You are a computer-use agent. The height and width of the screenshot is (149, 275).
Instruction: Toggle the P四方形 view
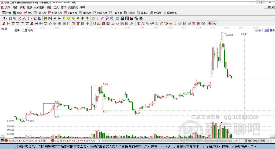click(40, 13)
